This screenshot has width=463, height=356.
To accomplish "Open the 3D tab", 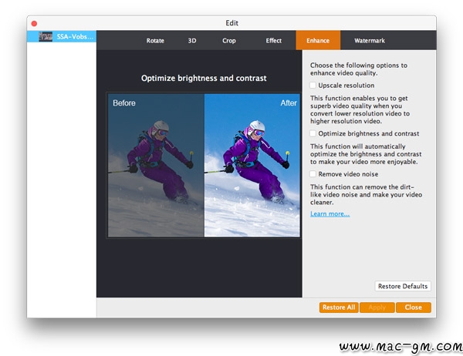I will 192,40.
